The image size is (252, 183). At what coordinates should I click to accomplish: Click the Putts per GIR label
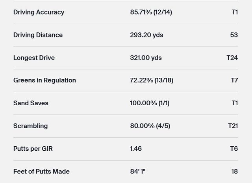tap(33, 149)
